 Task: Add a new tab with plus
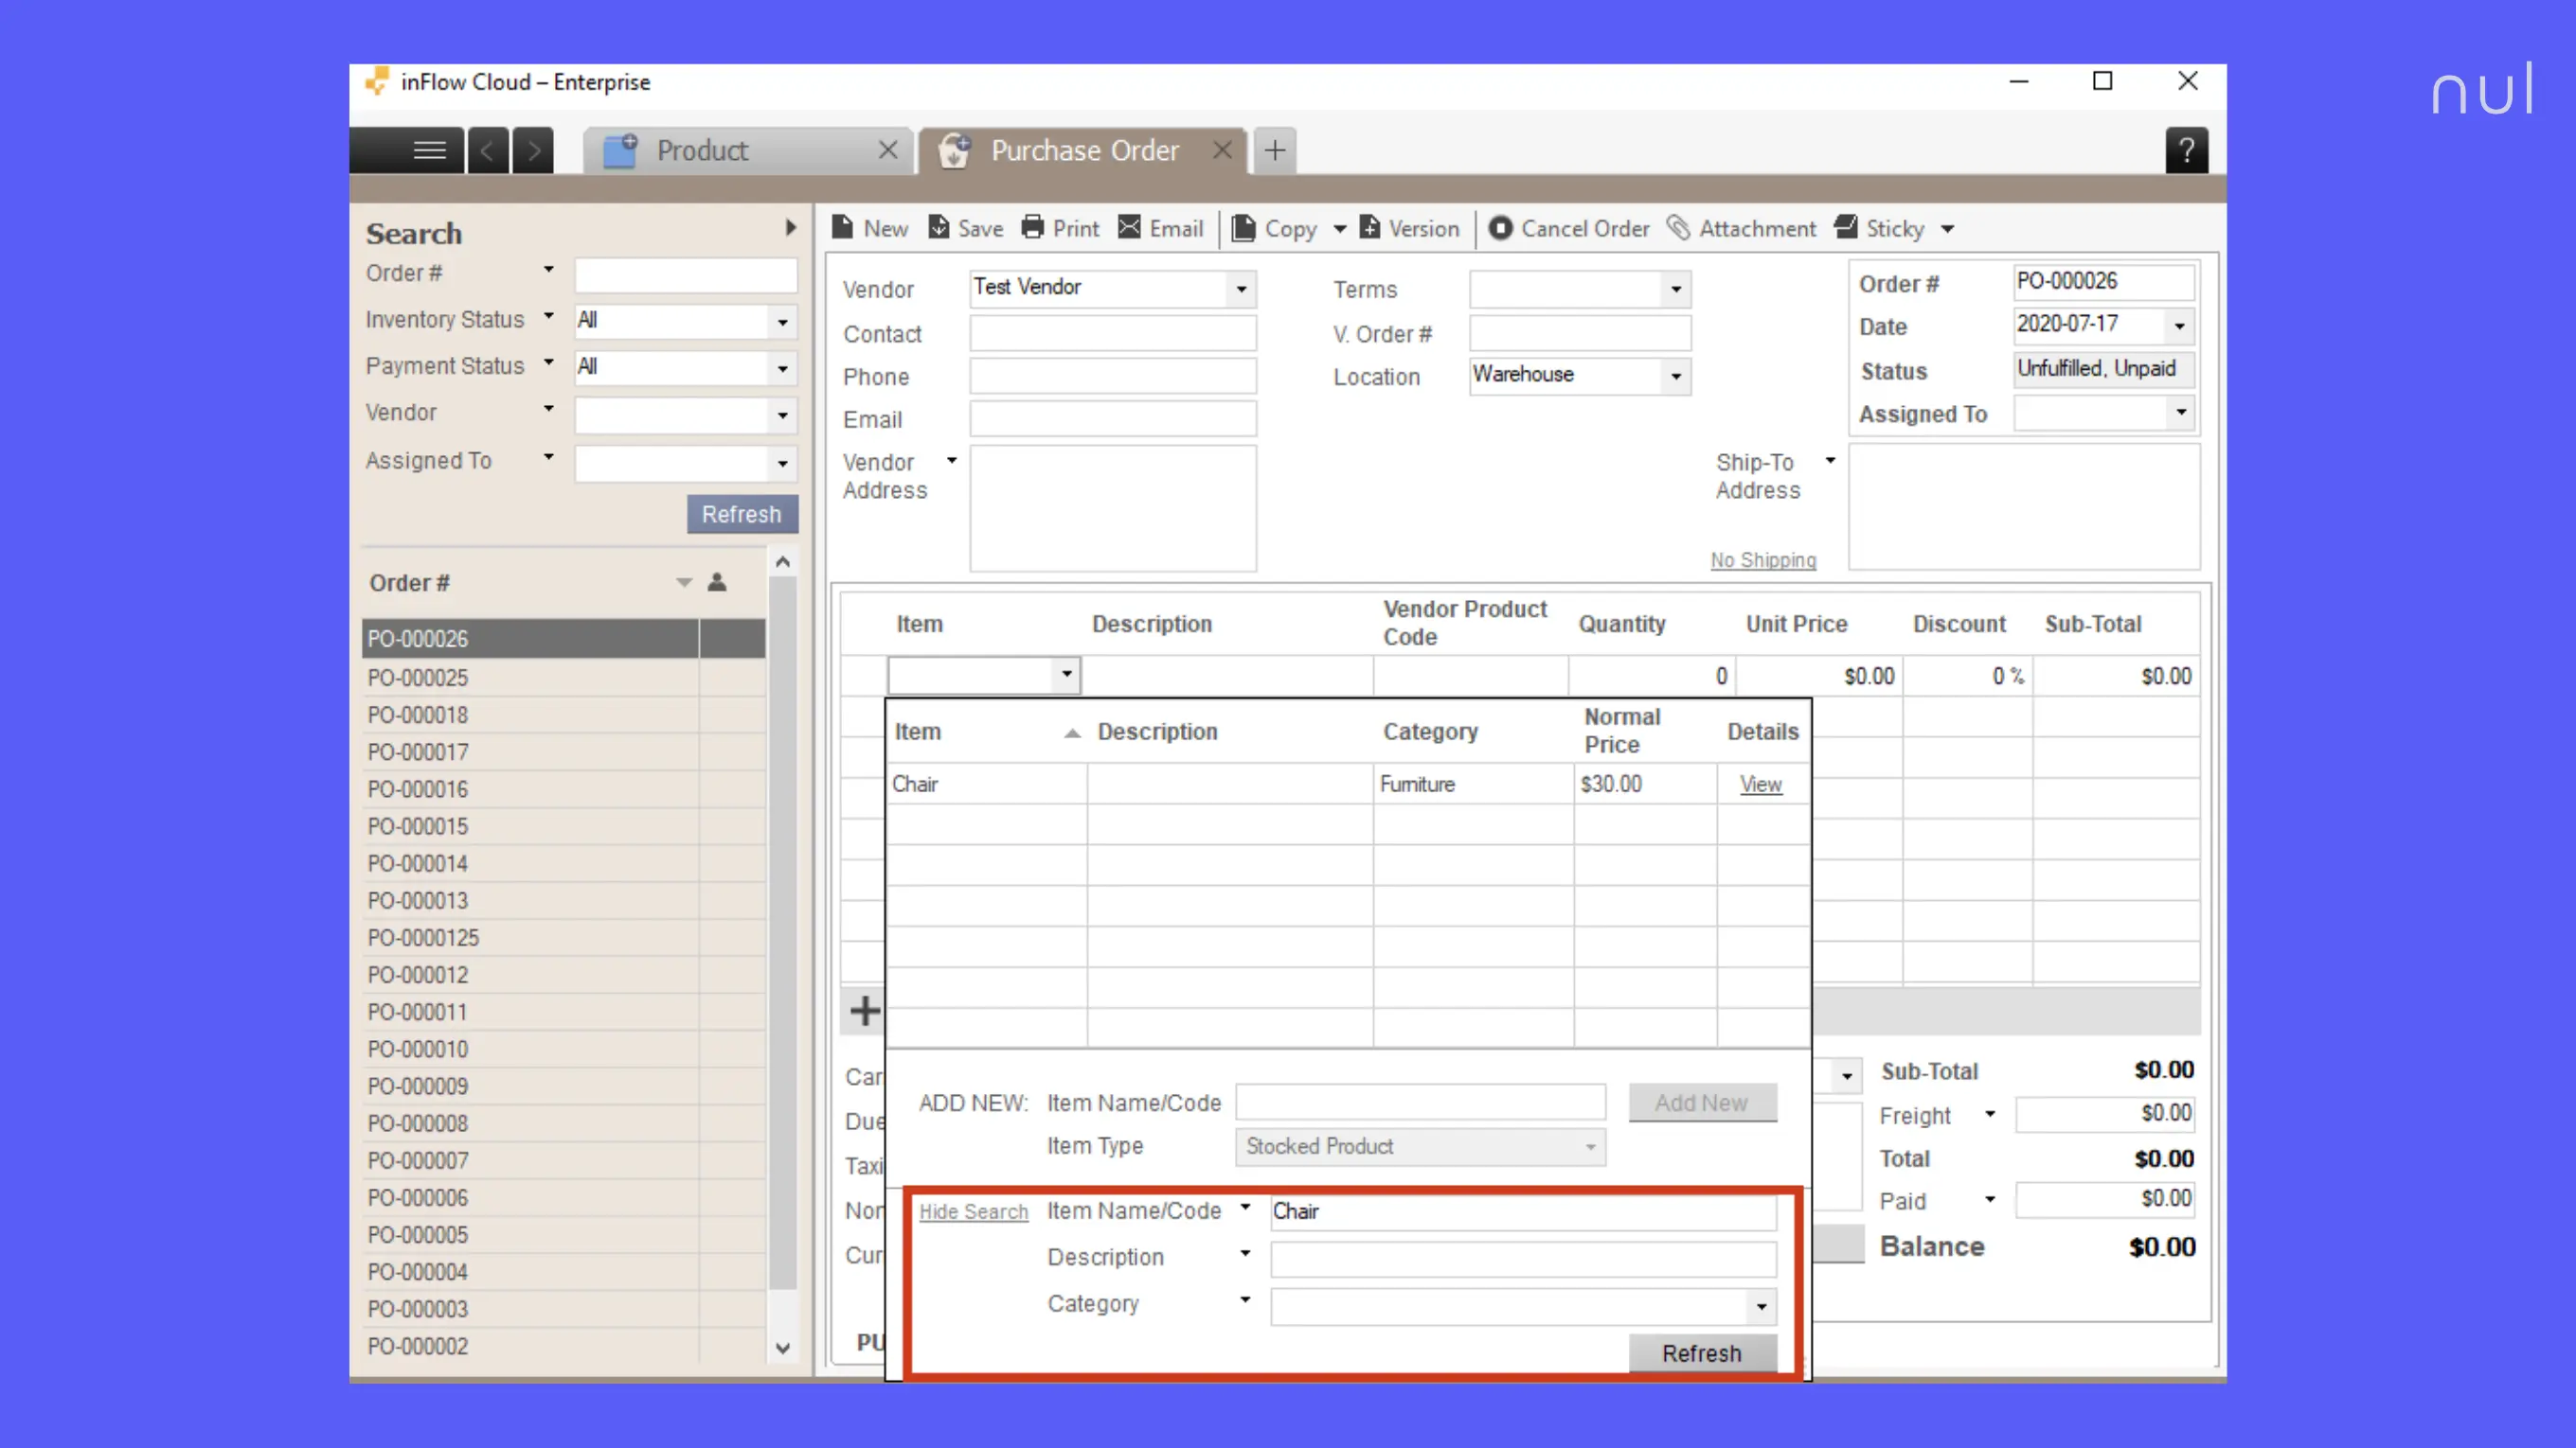point(1274,150)
